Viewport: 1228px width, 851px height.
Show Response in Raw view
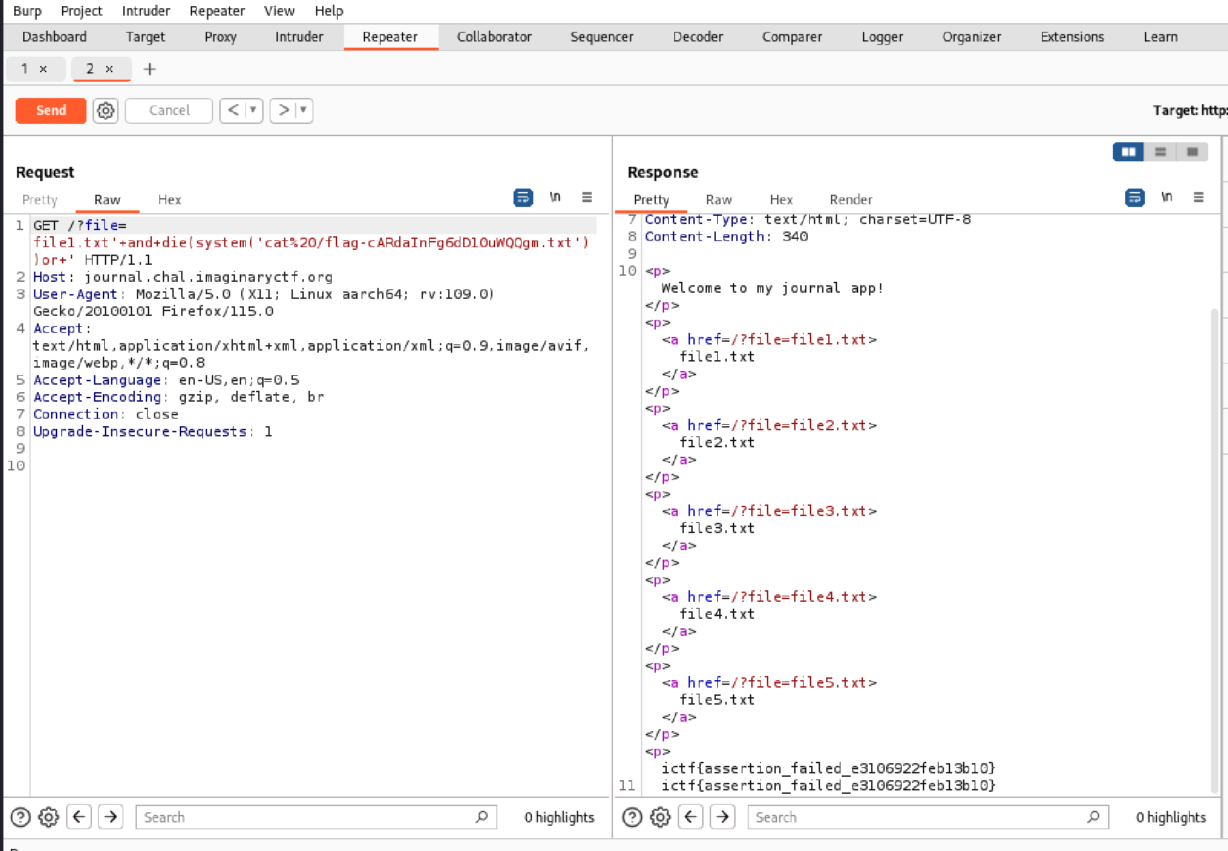pyautogui.click(x=719, y=199)
